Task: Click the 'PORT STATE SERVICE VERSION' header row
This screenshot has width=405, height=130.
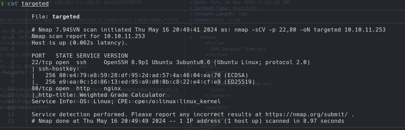Action: click(80, 56)
